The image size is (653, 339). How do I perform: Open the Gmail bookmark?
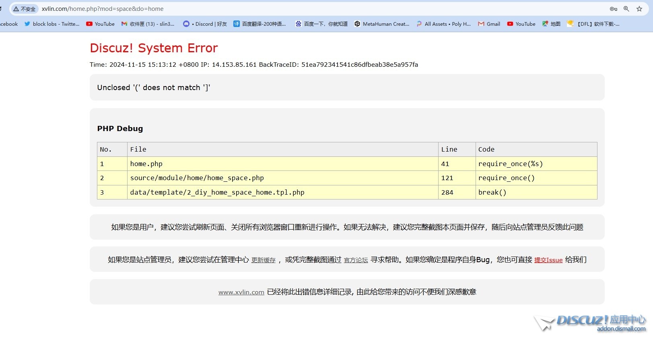point(489,24)
